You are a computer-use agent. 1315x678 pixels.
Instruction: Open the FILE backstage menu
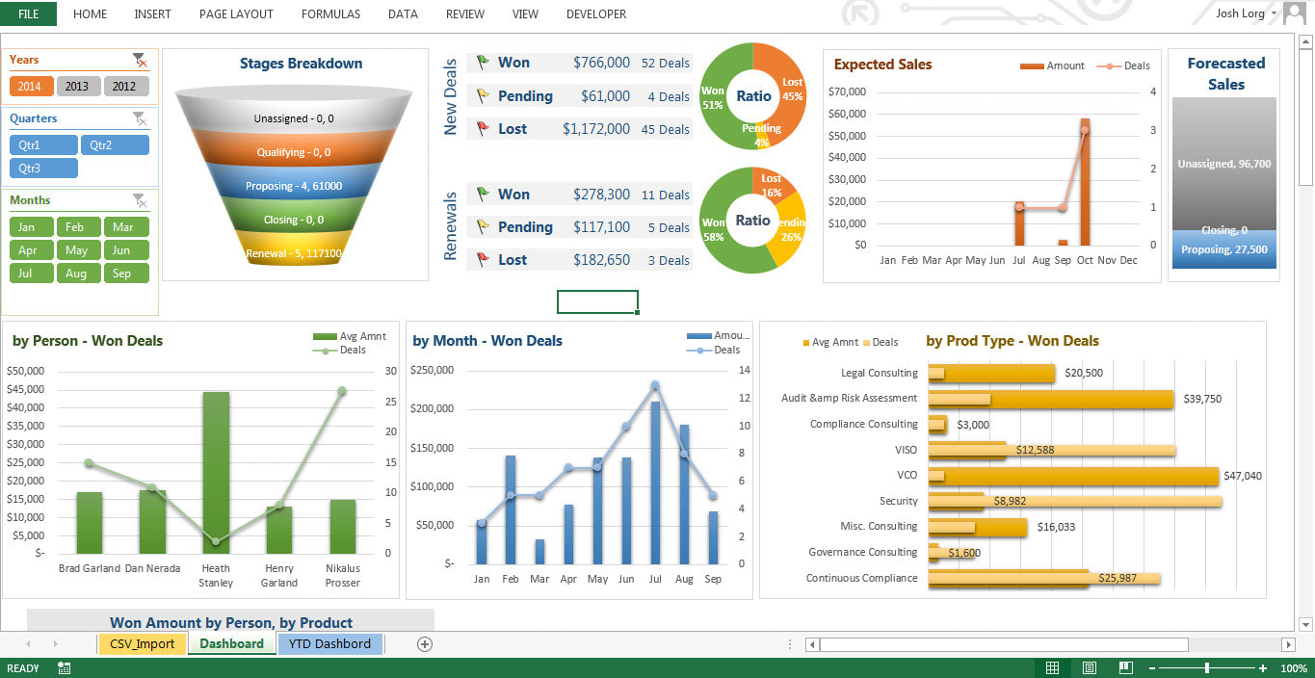(29, 13)
